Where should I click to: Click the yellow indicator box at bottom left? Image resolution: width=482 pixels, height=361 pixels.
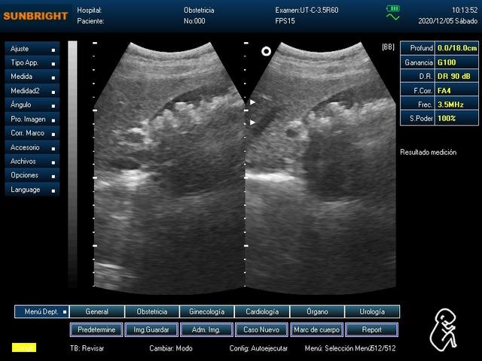pos(24,347)
